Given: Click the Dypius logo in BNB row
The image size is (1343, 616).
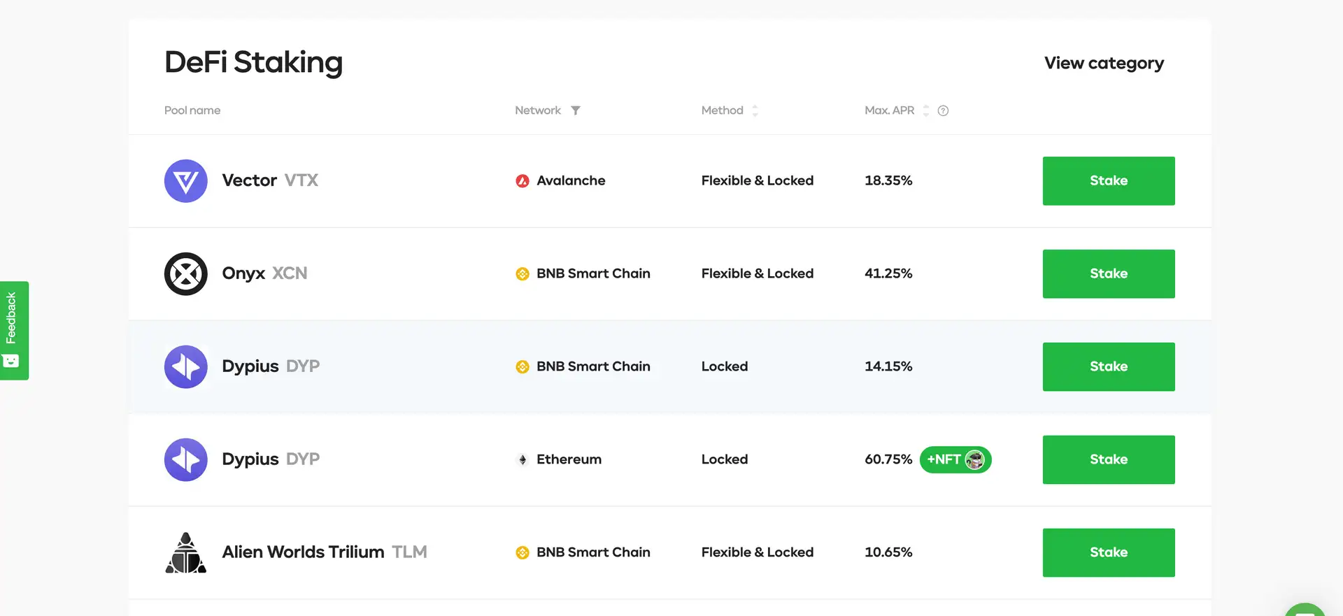Looking at the screenshot, I should pos(185,367).
